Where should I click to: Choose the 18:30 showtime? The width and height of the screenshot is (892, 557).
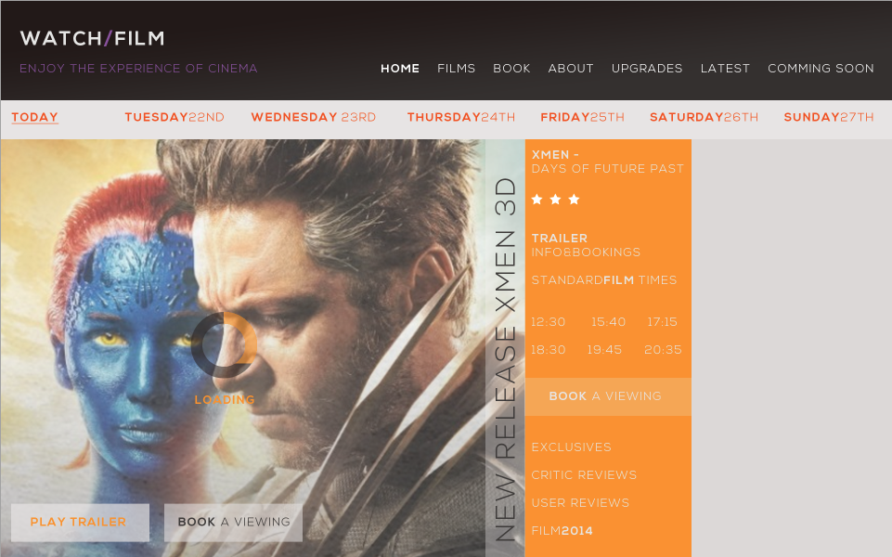point(548,350)
